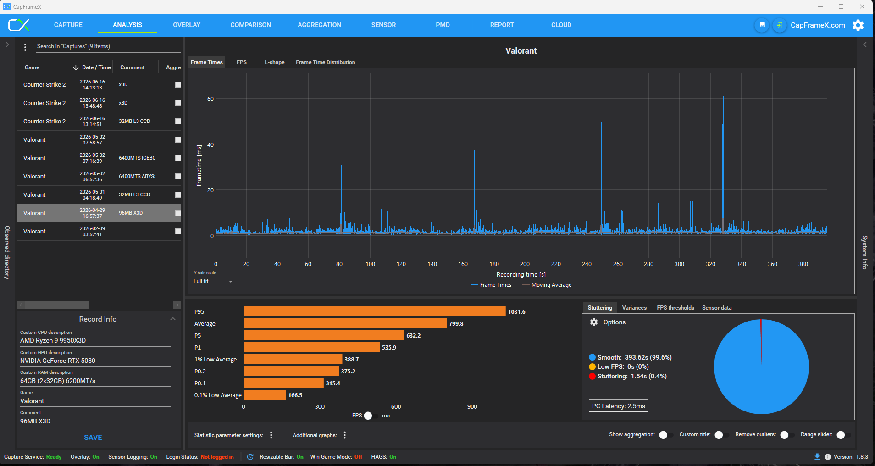Click the SAVE button in Record Info
This screenshot has height=466, width=875.
click(x=93, y=438)
